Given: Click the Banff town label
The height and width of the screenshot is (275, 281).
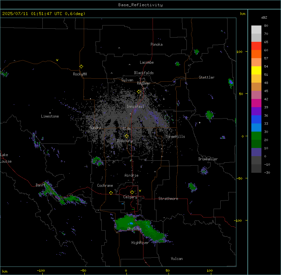Looking at the screenshot, I should [x=40, y=185].
